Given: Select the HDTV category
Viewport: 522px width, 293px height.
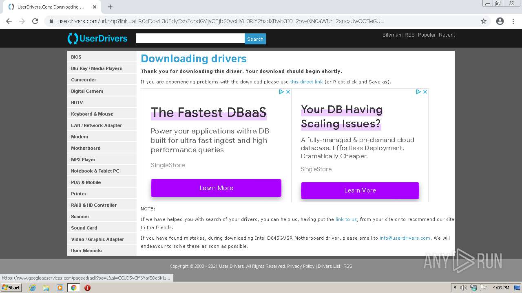Looking at the screenshot, I should tap(102, 103).
